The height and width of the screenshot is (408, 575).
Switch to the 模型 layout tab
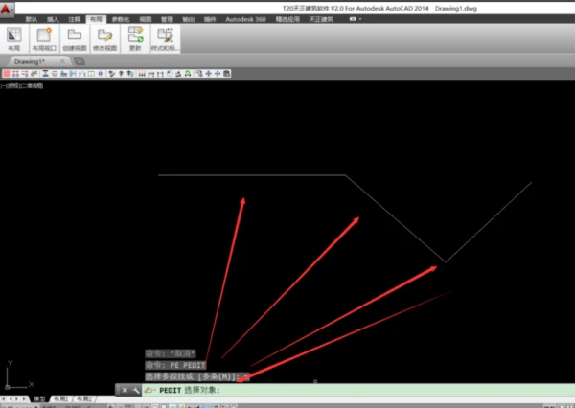coord(39,398)
